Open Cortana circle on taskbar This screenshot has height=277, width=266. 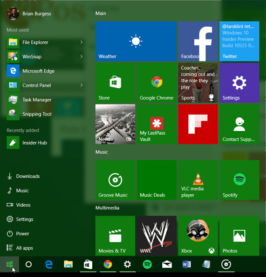(x=28, y=265)
